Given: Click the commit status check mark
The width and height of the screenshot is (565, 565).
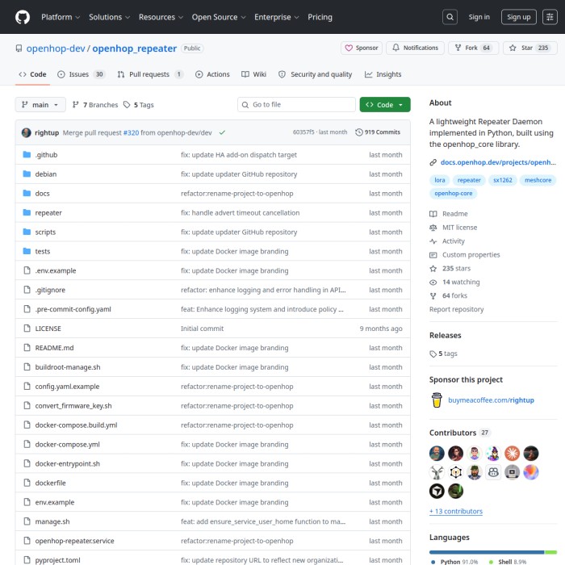Looking at the screenshot, I should pos(222,132).
